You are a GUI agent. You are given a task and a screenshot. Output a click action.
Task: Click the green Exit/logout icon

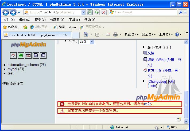click(21, 55)
